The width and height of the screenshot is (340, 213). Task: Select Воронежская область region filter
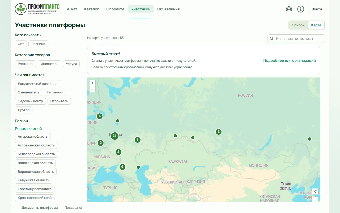coord(36,172)
